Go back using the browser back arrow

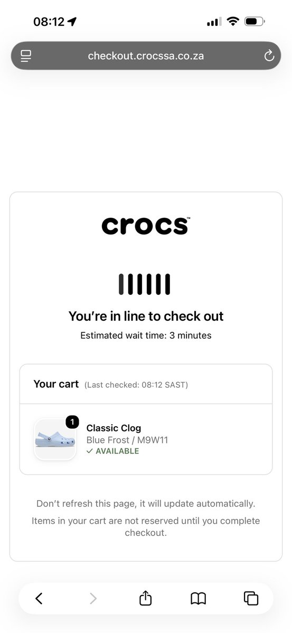(x=39, y=598)
